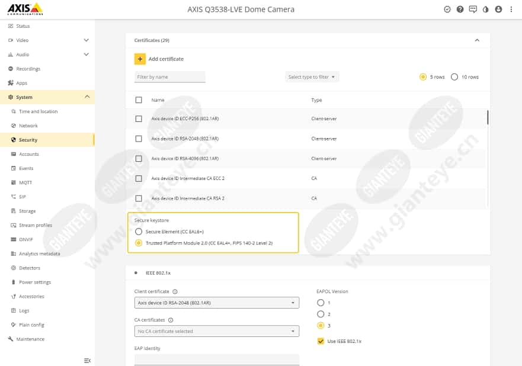522x366 pixels.
Task: Check Intermediate CA ECC 2 certificate row
Action: pos(139,179)
